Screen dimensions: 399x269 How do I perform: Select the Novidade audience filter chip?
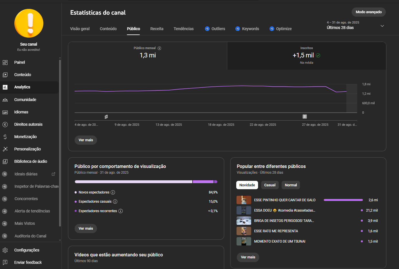[x=247, y=185]
